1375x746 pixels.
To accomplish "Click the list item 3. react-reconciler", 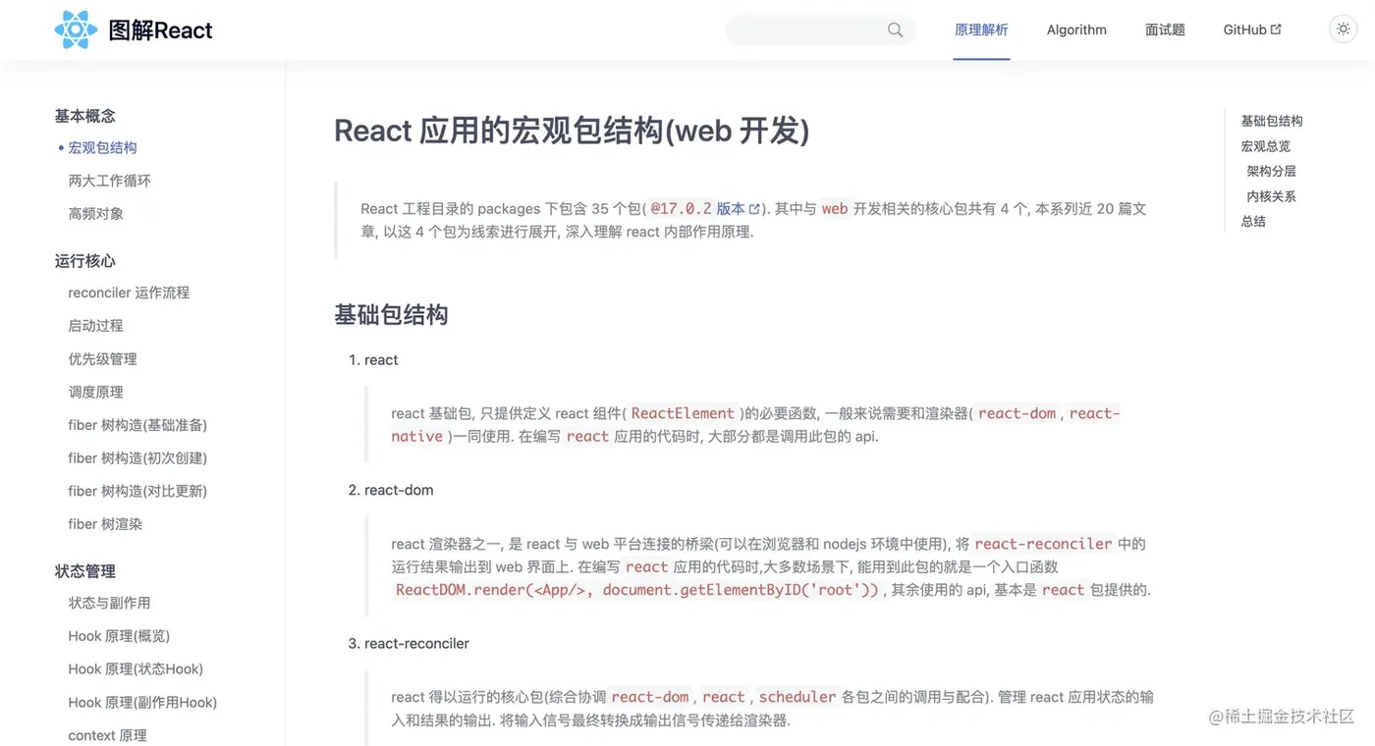I will click(x=409, y=644).
